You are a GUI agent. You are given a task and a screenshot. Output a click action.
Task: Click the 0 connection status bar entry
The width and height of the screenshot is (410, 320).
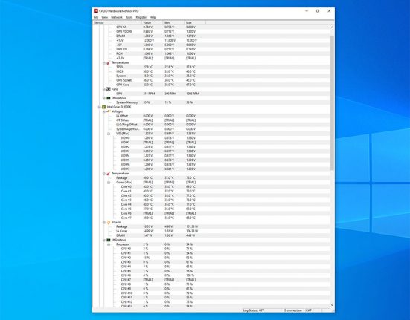pyautogui.click(x=293, y=310)
